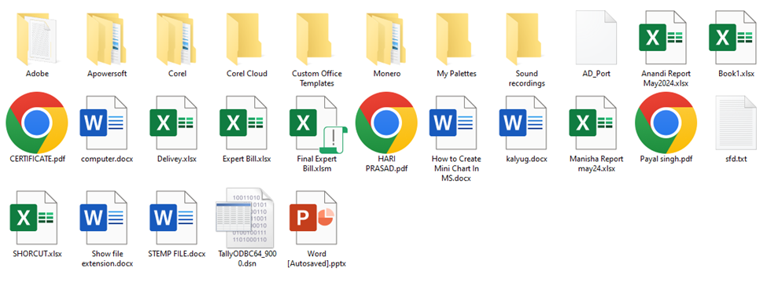Click the 'HARI PRASAD.pdf' name label
The width and height of the screenshot is (767, 290).
(x=386, y=163)
